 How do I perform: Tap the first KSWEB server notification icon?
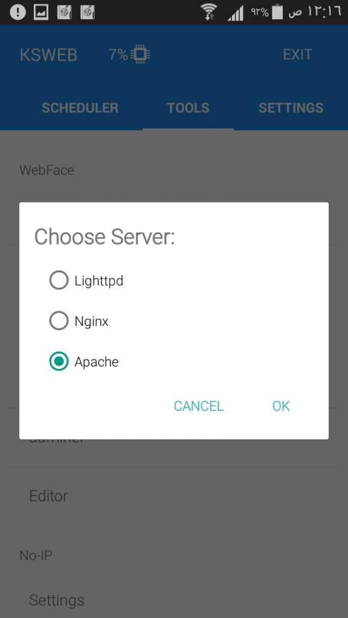coord(64,12)
